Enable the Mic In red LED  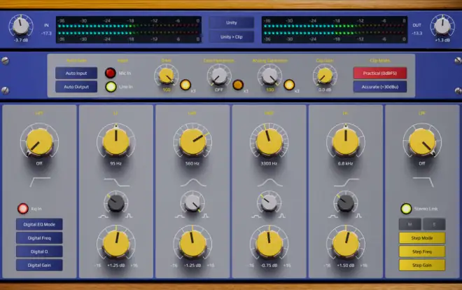[110, 73]
